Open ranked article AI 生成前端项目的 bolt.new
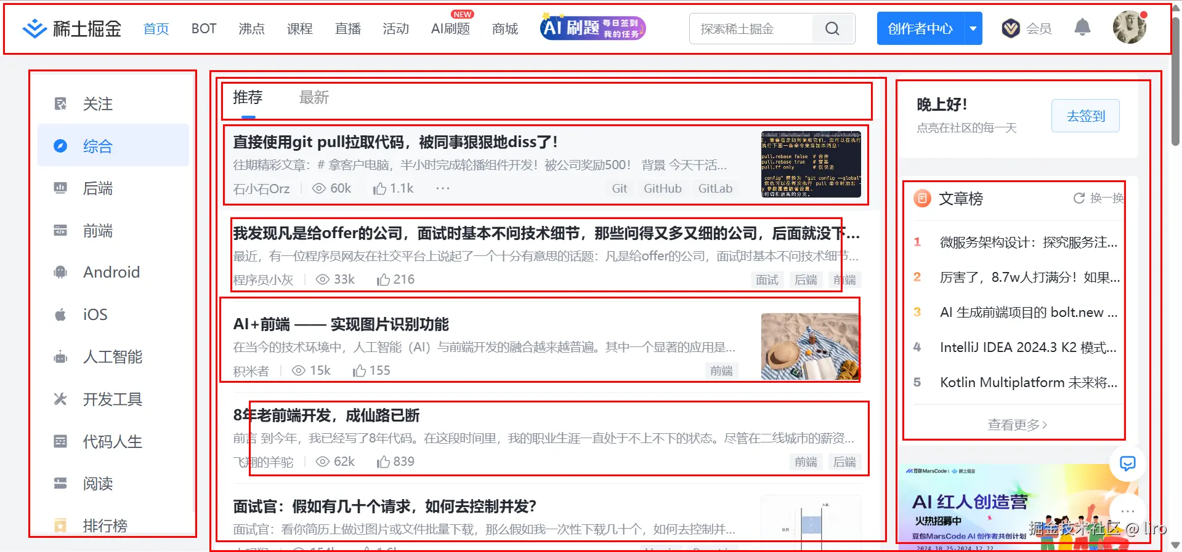This screenshot has width=1182, height=552. click(x=1028, y=313)
